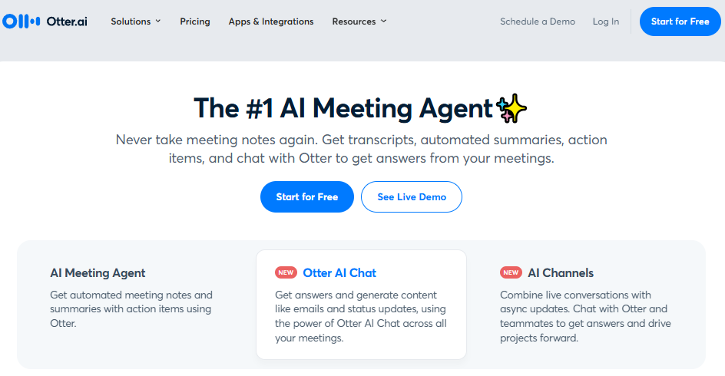Click the Schedule a Demo link
This screenshot has width=725, height=376.
click(538, 21)
